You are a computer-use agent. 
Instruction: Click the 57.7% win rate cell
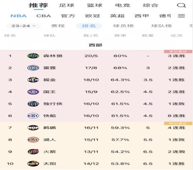coord(120,140)
